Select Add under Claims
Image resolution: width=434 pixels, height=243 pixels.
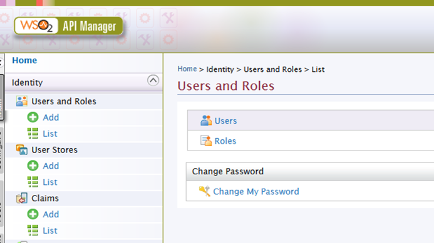tap(51, 214)
